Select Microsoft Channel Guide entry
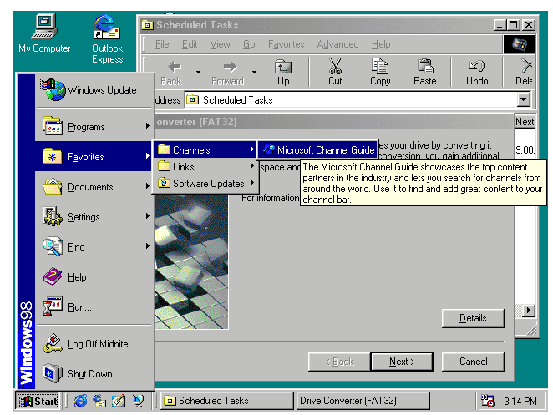Viewport: 553px width, 415px height. point(318,150)
